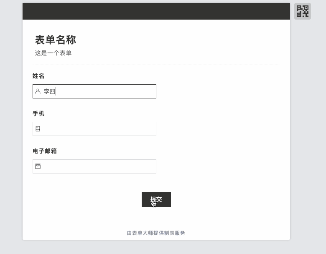Click the 姓名 field label

coord(38,76)
